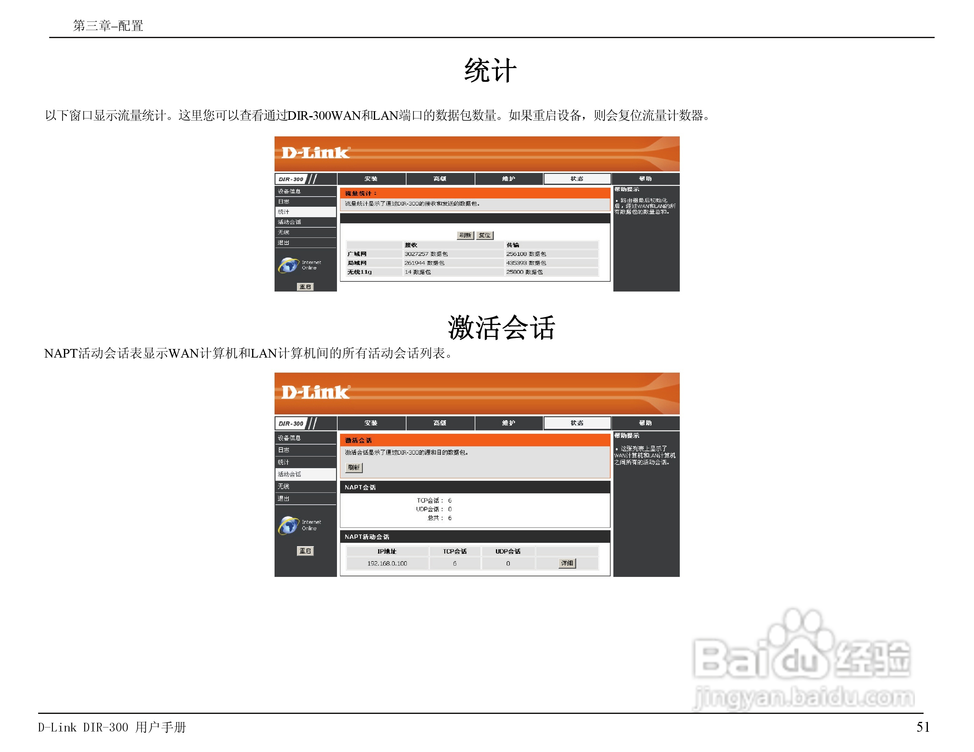Image resolution: width=974 pixels, height=752 pixels.
Task: Switch to 维护 tab in the active sessions screenshot
Action: (509, 423)
